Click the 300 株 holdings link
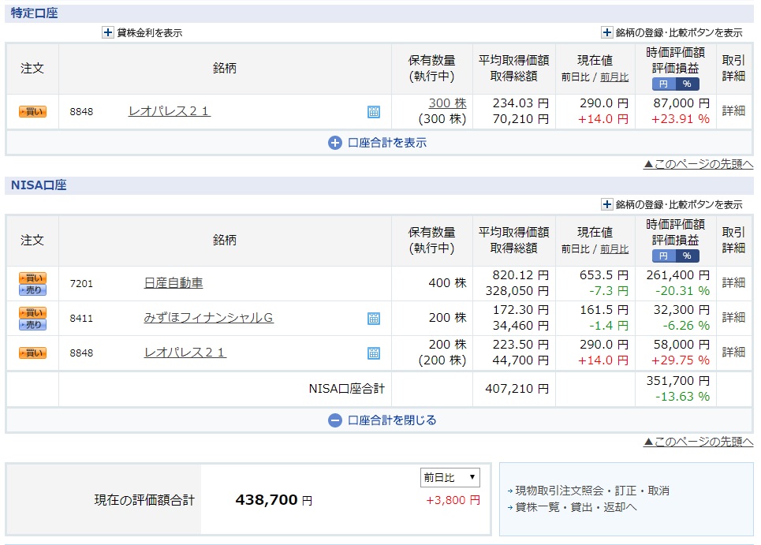 pos(447,103)
